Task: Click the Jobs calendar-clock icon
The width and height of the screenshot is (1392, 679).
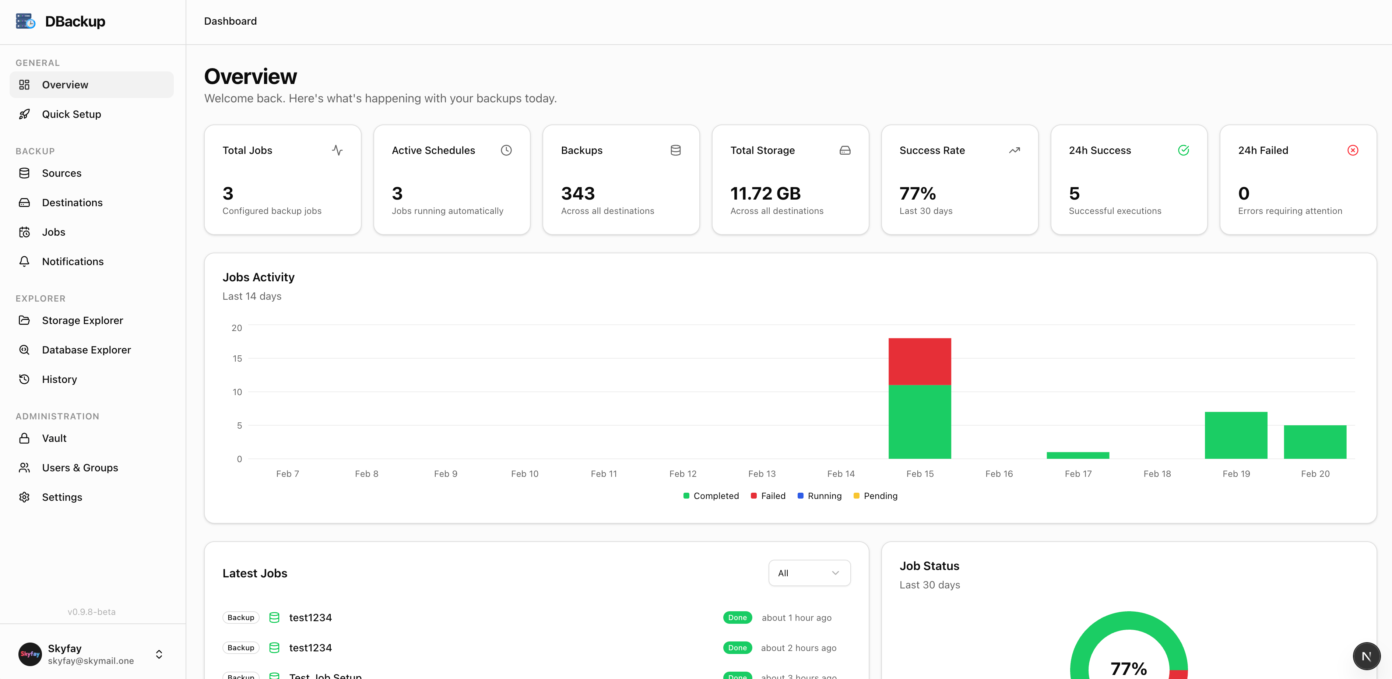Action: (24, 232)
